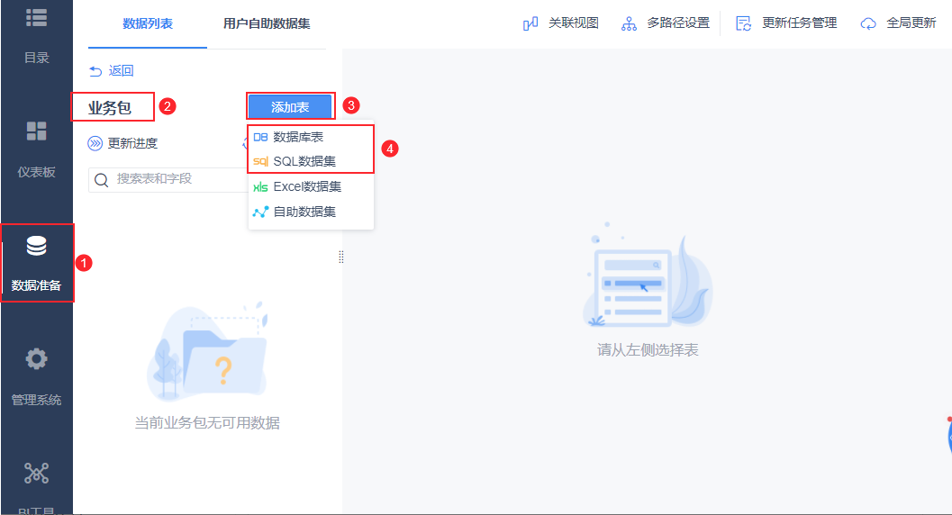
Task: Switch to the 用户自助数据集 tab
Action: (267, 23)
